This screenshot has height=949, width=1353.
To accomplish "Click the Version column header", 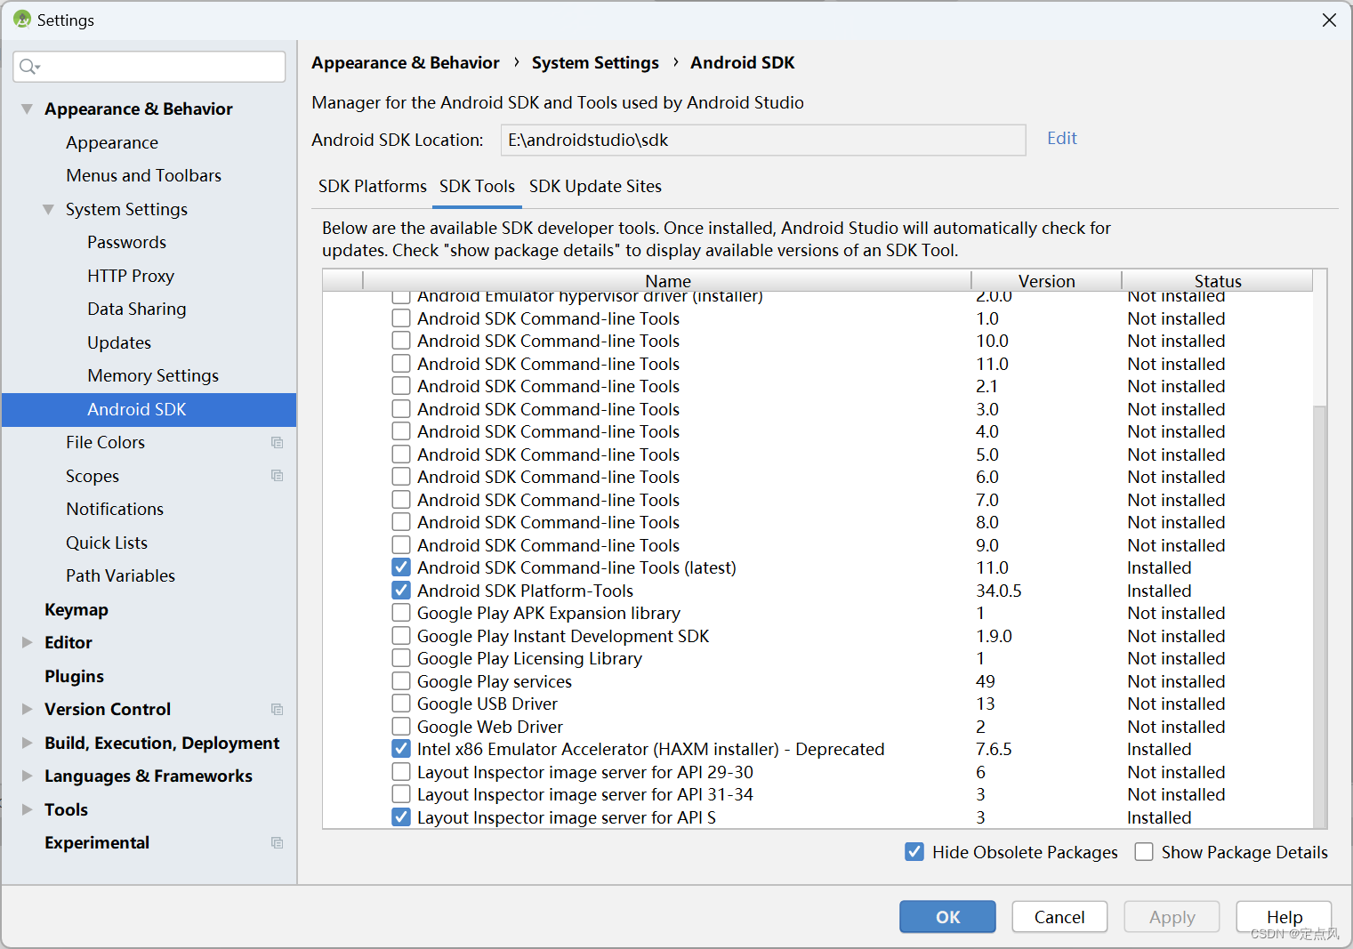I will [x=1046, y=280].
